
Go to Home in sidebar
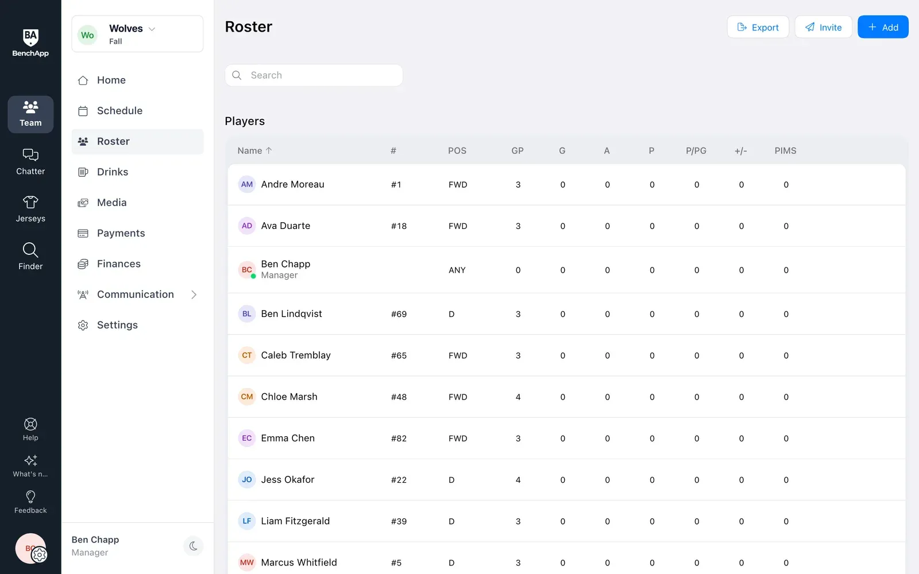pos(137,80)
